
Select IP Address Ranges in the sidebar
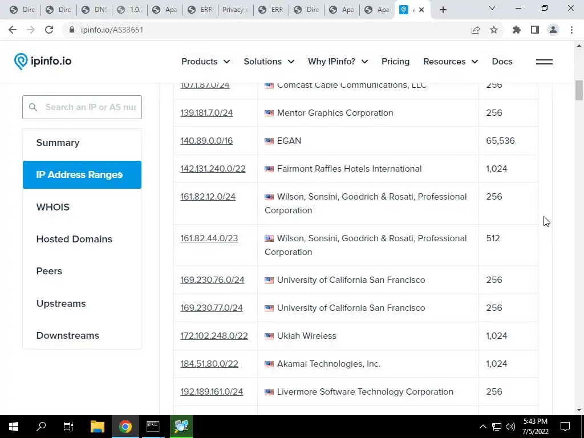(x=82, y=175)
